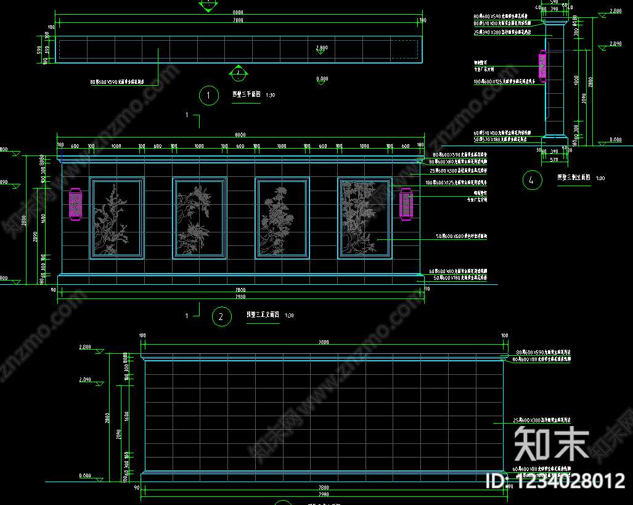Select the left magenta lantern on front elevation
This screenshot has width=633, height=505.
coord(75,205)
